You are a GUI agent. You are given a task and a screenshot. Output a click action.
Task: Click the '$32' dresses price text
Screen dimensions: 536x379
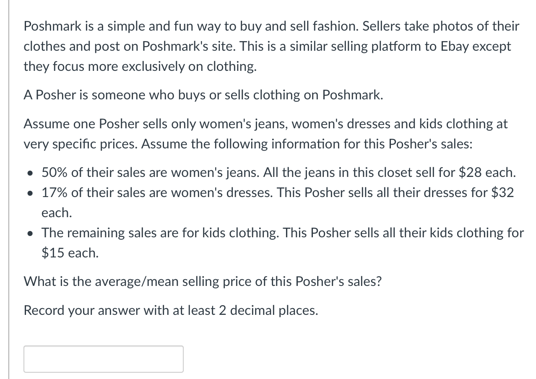click(x=502, y=192)
